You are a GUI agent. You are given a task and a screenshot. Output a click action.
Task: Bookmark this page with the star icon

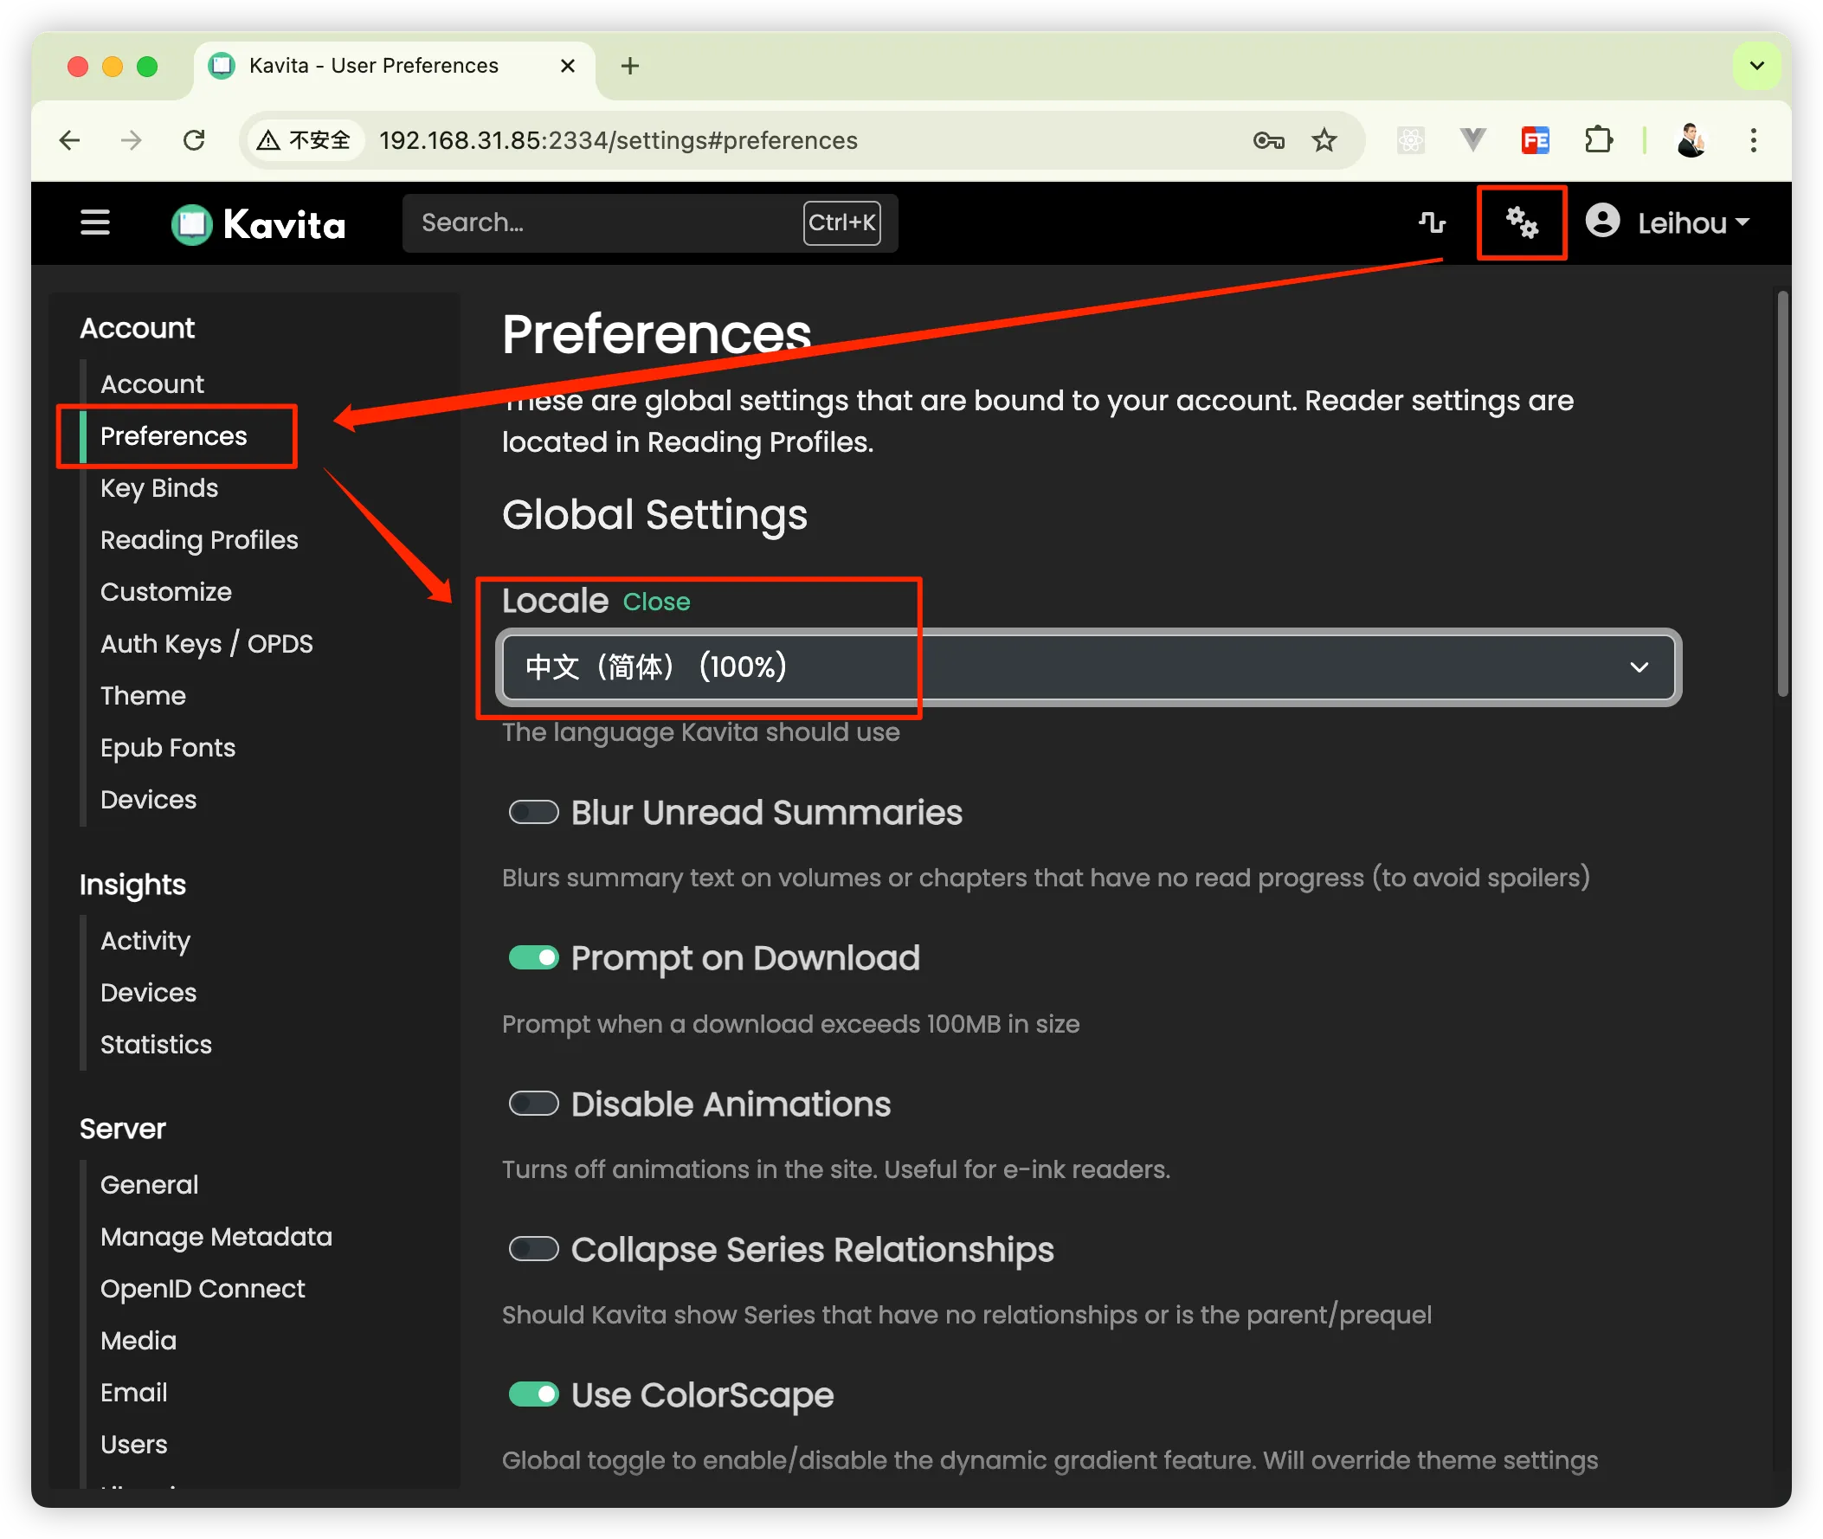[x=1324, y=140]
